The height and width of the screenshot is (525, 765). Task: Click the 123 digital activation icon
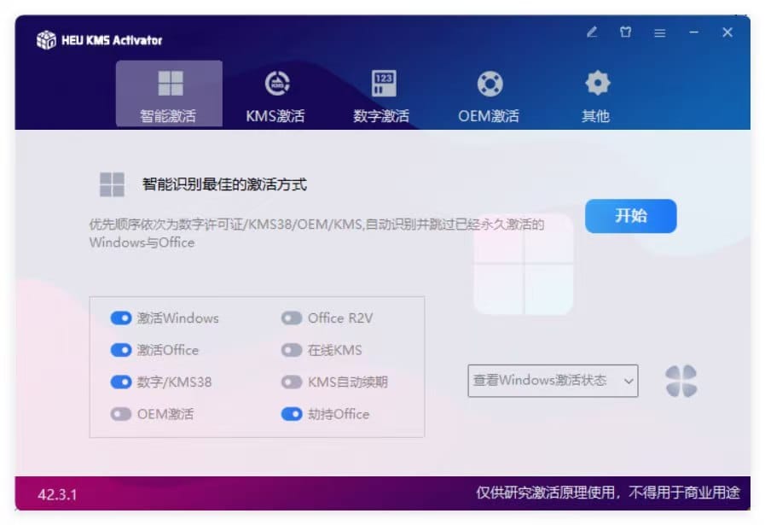click(384, 83)
